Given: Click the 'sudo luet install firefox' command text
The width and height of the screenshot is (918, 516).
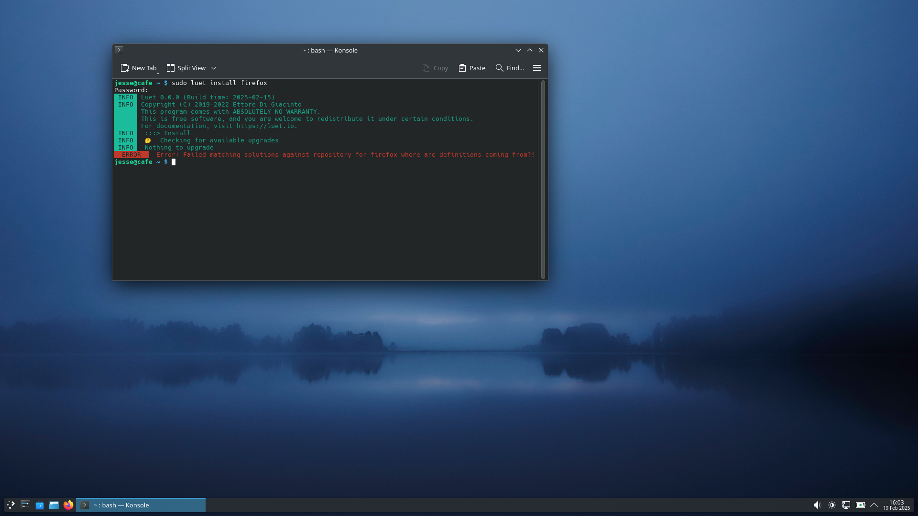Looking at the screenshot, I should coord(219,83).
